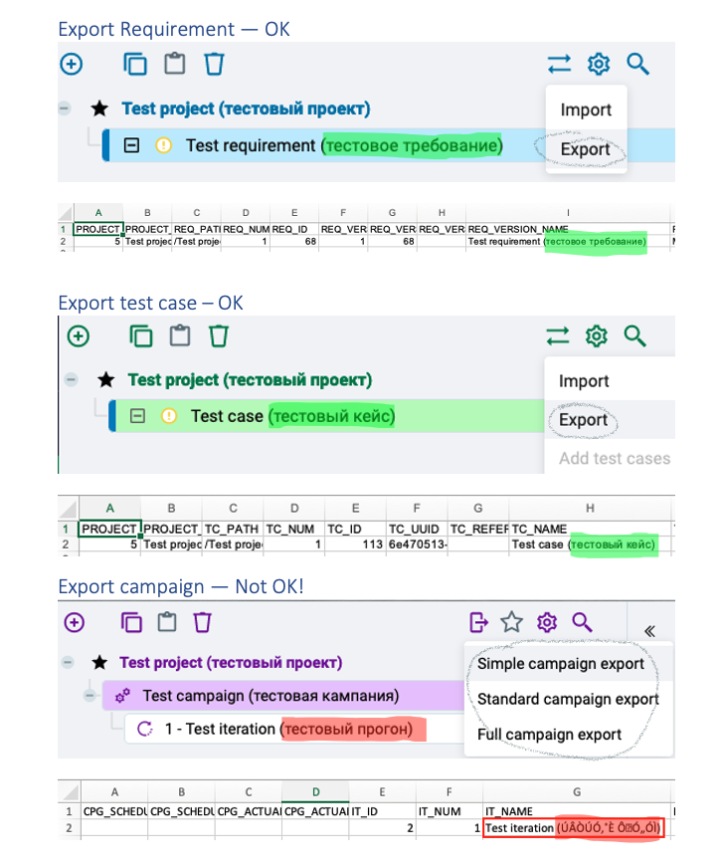This screenshot has height=867, width=722.
Task: Click the purple campaign export icon
Action: pyautogui.click(x=478, y=622)
